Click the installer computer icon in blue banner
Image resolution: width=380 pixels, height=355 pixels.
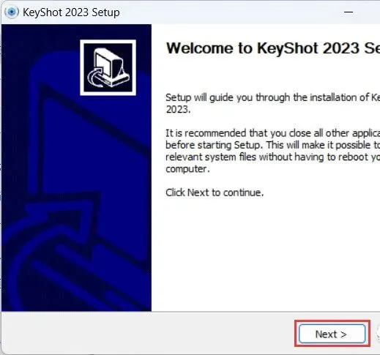click(x=108, y=68)
